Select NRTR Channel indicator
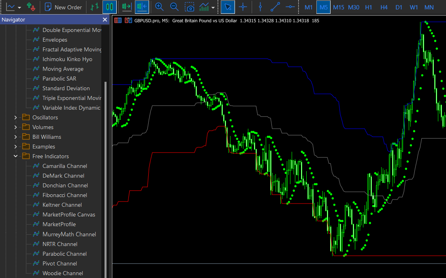This screenshot has height=278, width=446. 60,244
